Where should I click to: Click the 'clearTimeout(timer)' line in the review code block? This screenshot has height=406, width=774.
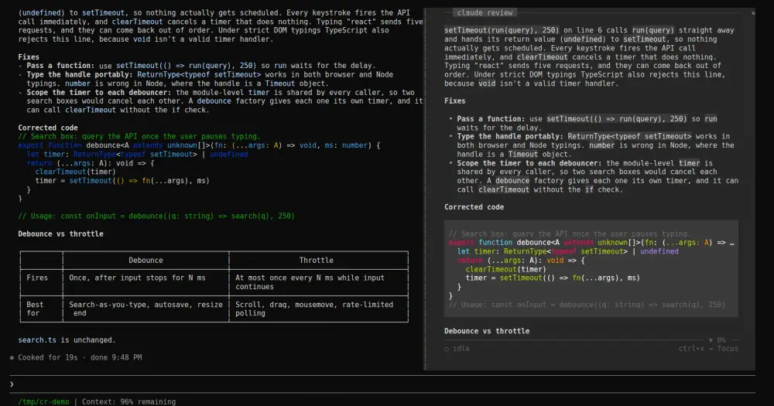click(x=505, y=269)
